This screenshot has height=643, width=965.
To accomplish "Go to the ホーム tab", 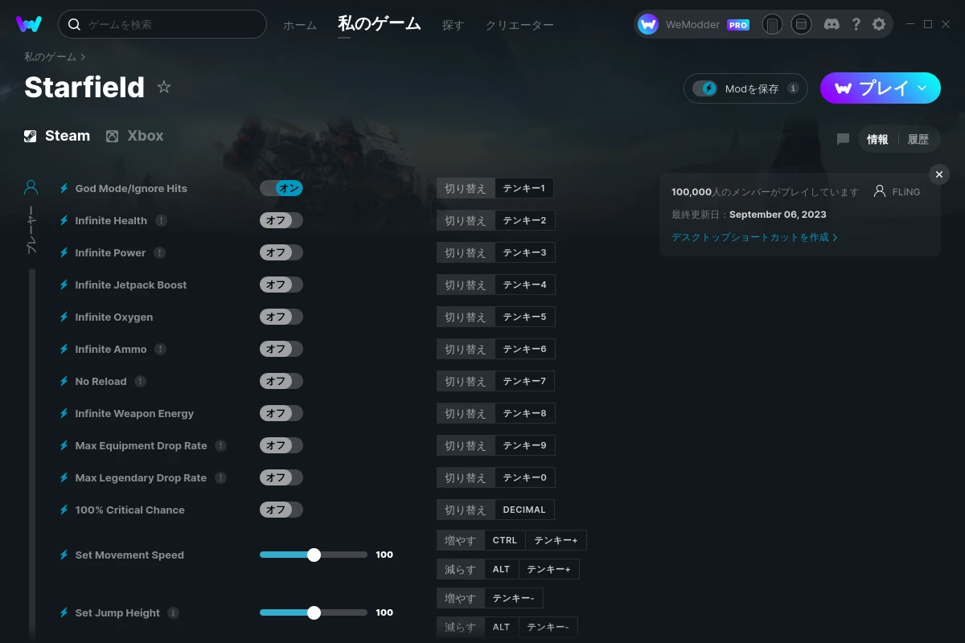I will pyautogui.click(x=300, y=25).
